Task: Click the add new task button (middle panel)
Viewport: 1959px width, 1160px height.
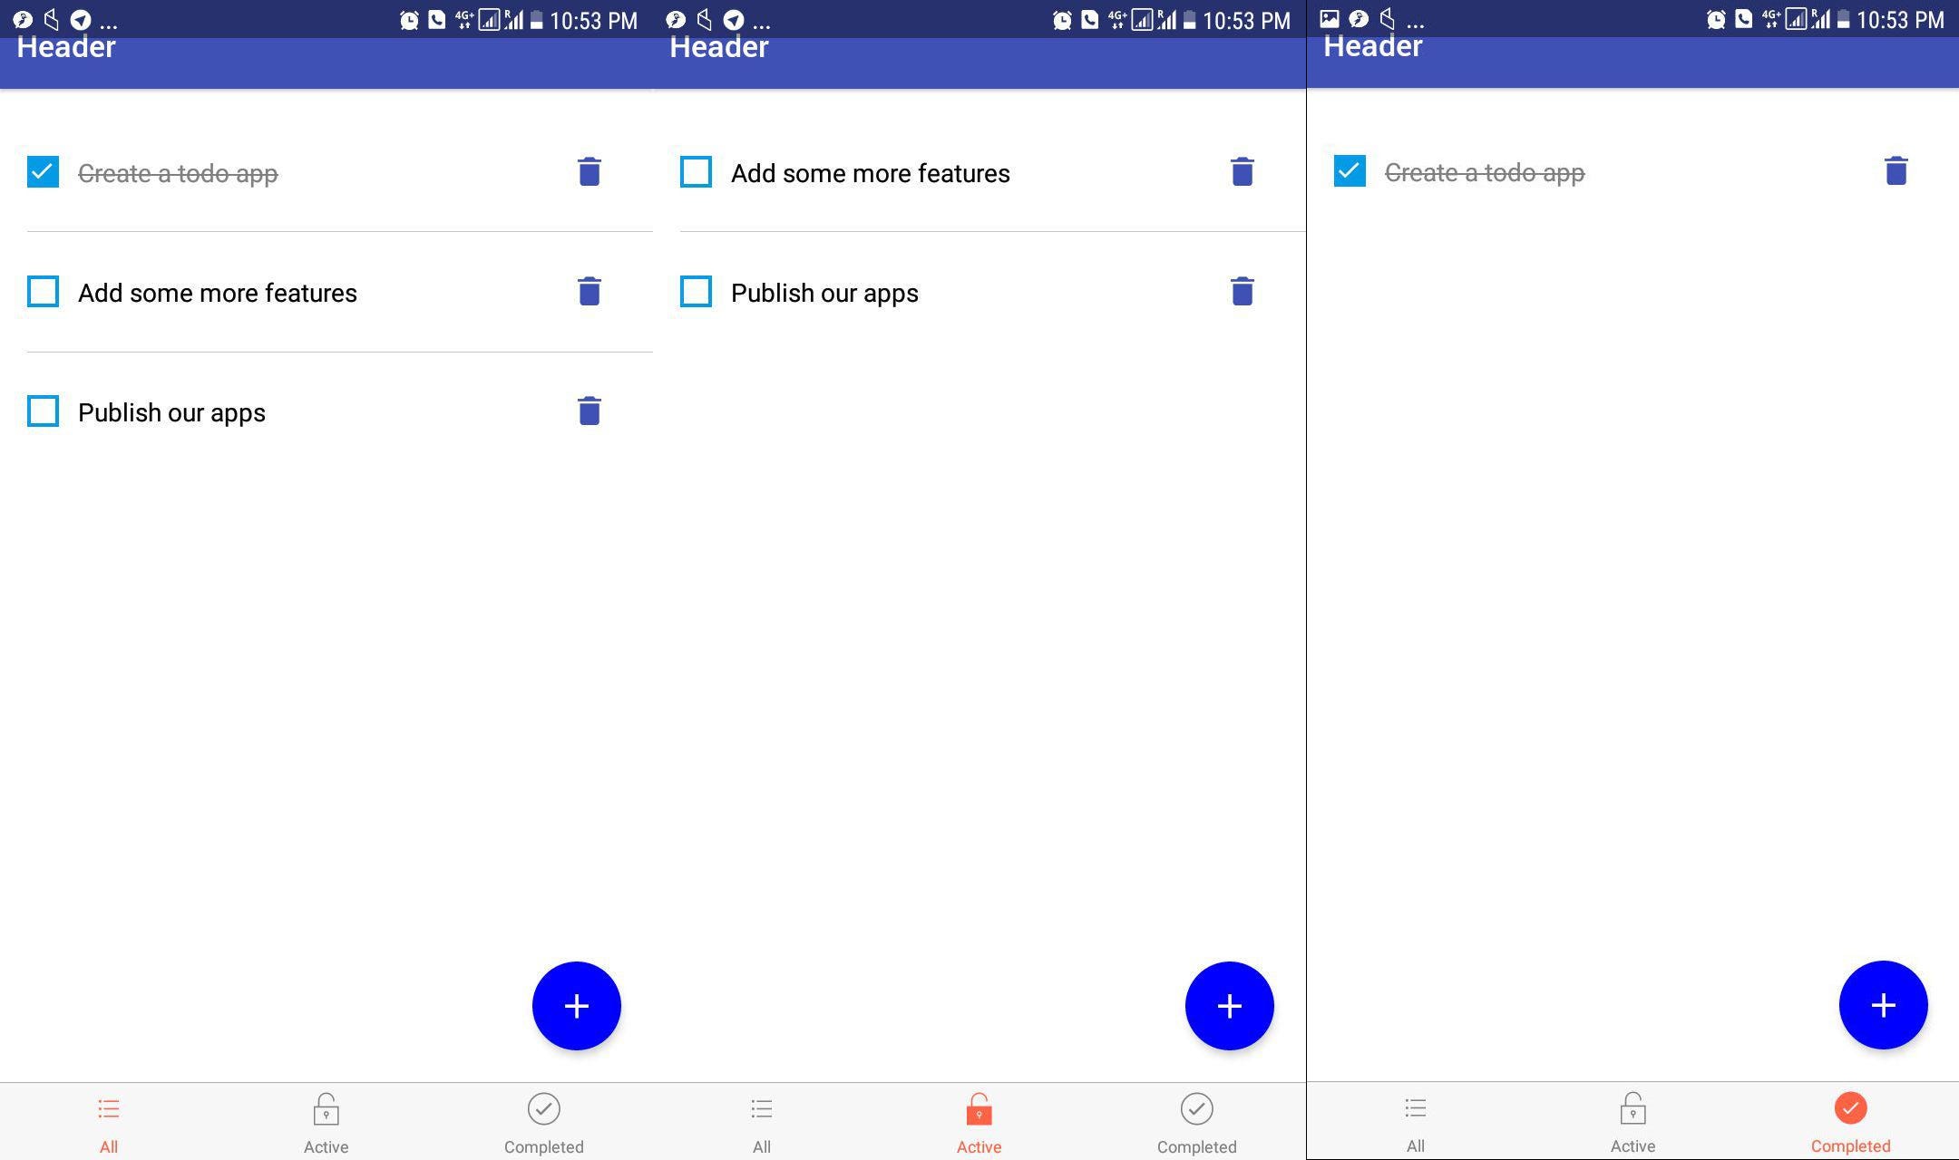Action: 1228,1005
